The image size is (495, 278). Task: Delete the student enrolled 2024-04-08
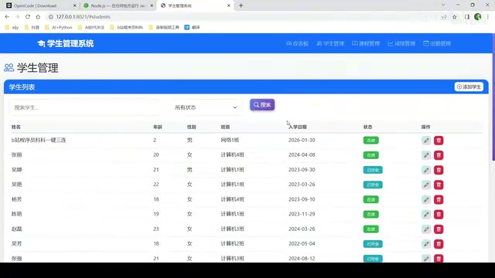pyautogui.click(x=439, y=155)
